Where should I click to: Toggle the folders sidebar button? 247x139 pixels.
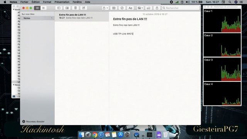point(59,8)
